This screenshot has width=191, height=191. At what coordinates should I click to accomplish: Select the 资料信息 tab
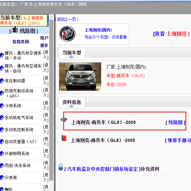click(72, 102)
